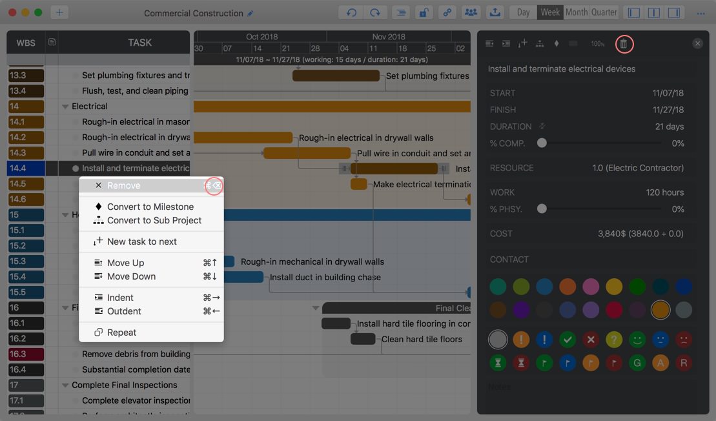Collapse the Complete Final Inspections group
The height and width of the screenshot is (421, 716).
coord(65,385)
